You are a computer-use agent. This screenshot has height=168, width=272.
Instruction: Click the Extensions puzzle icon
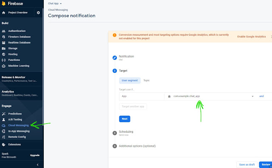[x=3, y=145]
